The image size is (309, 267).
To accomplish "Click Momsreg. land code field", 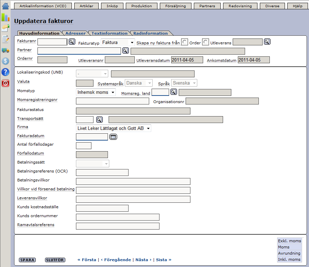I will [x=160, y=92].
